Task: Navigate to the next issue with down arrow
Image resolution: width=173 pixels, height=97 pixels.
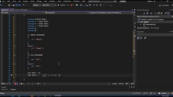Action: (x=32, y=84)
